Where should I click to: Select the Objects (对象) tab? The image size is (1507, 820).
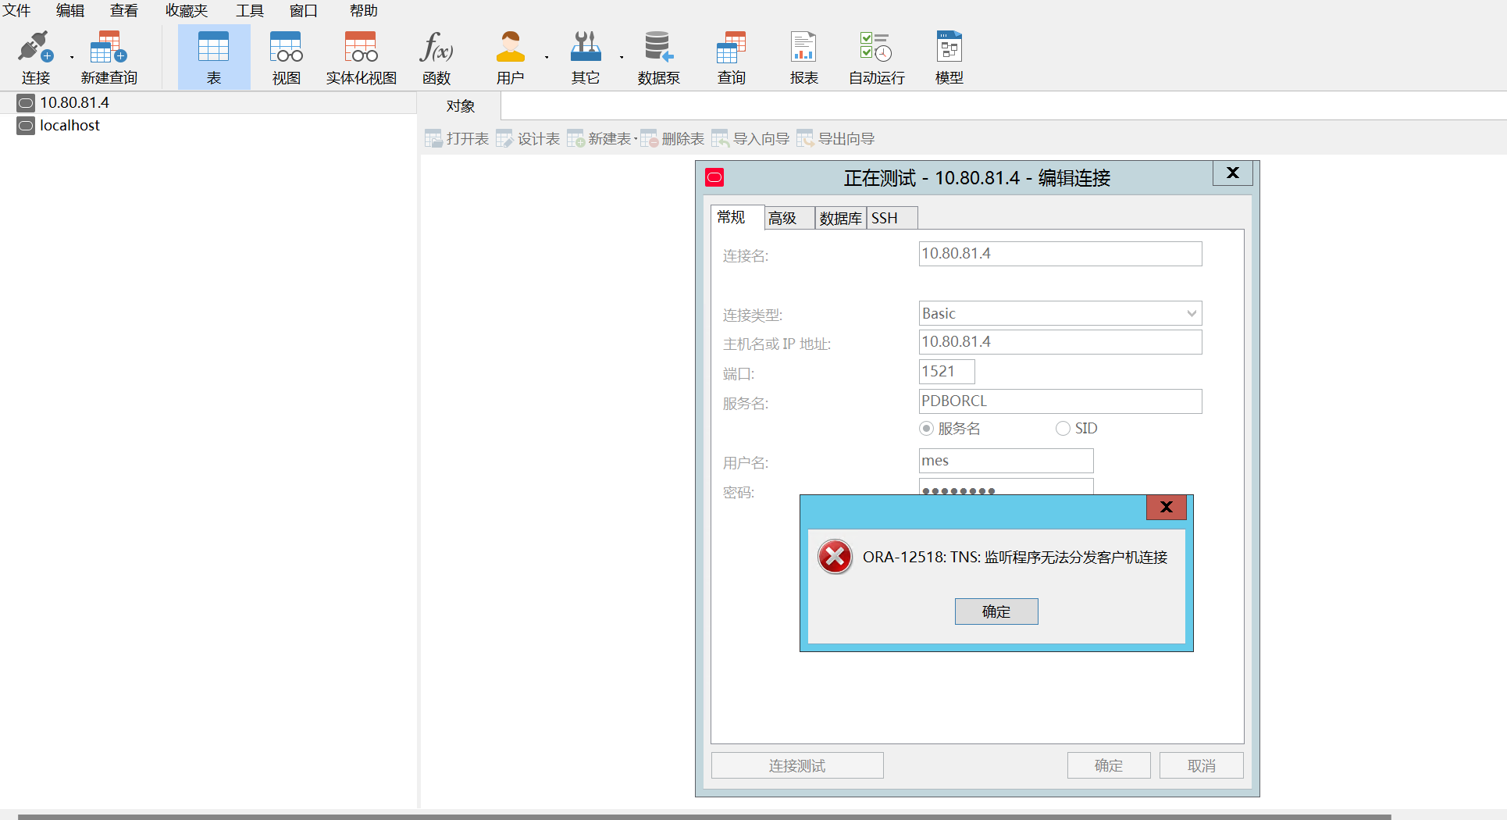(x=461, y=106)
